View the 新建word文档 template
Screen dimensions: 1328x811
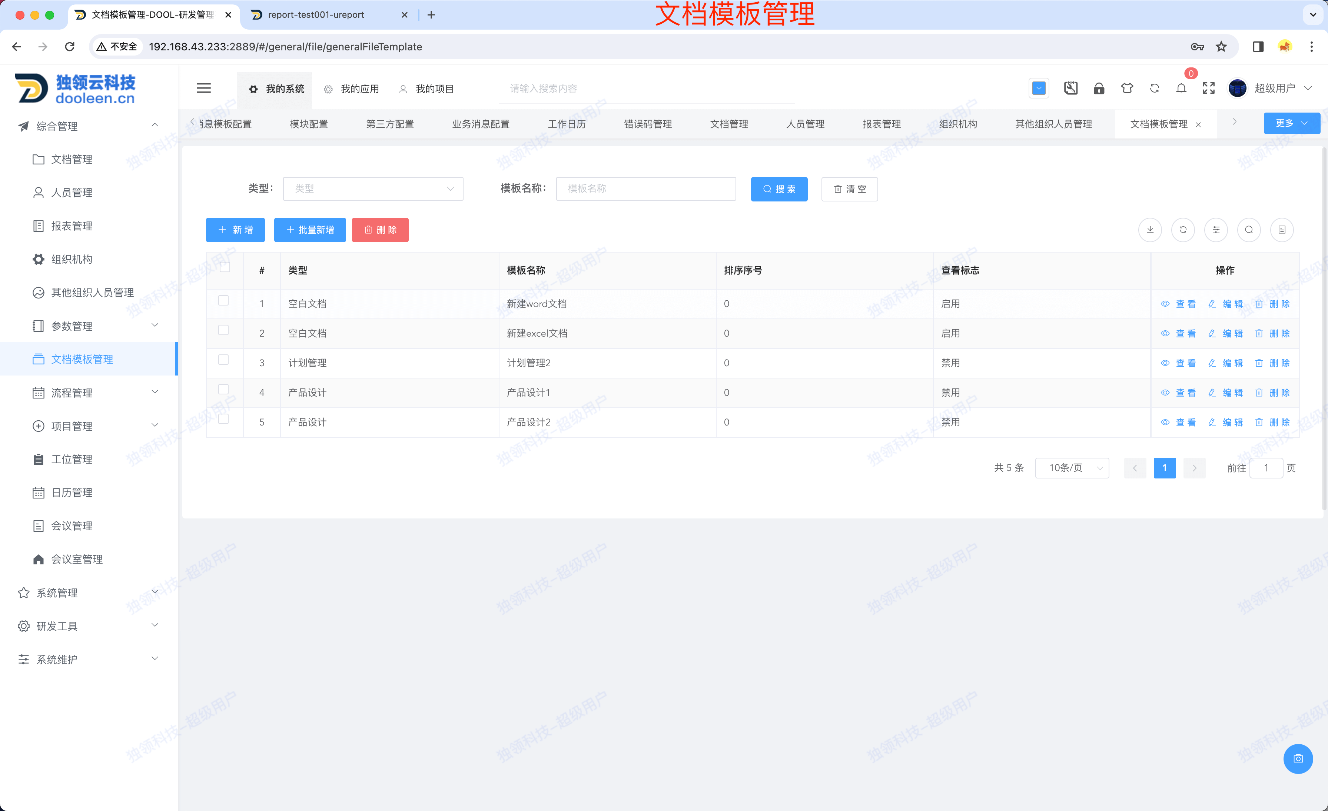[x=1179, y=304]
